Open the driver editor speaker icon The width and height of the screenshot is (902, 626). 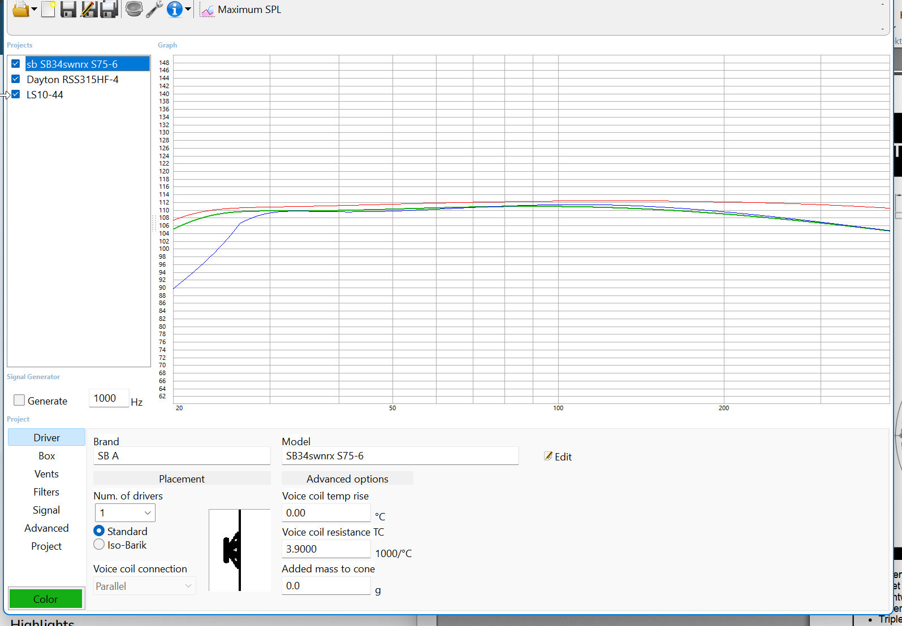(134, 10)
